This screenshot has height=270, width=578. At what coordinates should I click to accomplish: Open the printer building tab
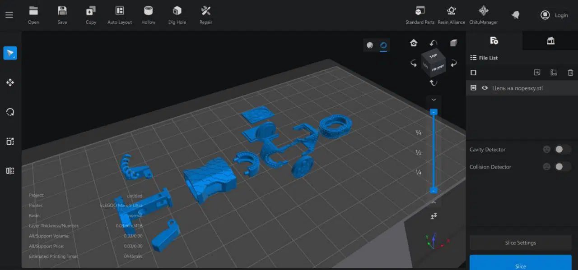550,41
